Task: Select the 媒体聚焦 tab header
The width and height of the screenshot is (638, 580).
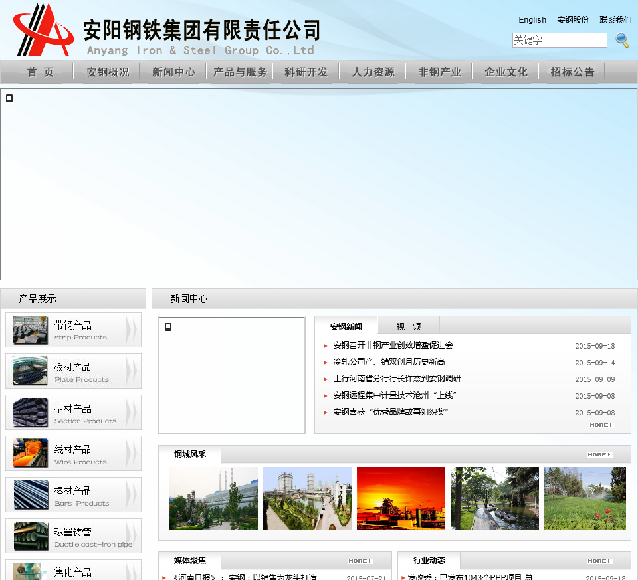Action: pos(189,561)
